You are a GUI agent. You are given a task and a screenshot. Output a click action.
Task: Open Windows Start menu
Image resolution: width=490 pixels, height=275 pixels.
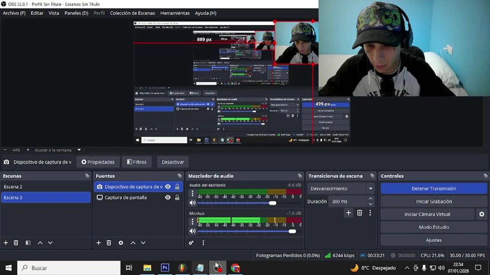8,268
